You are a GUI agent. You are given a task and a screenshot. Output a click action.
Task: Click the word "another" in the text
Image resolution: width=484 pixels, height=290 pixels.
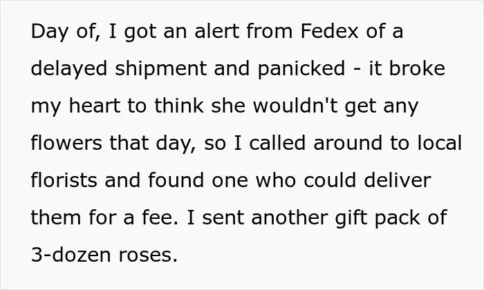pyautogui.click(x=290, y=217)
